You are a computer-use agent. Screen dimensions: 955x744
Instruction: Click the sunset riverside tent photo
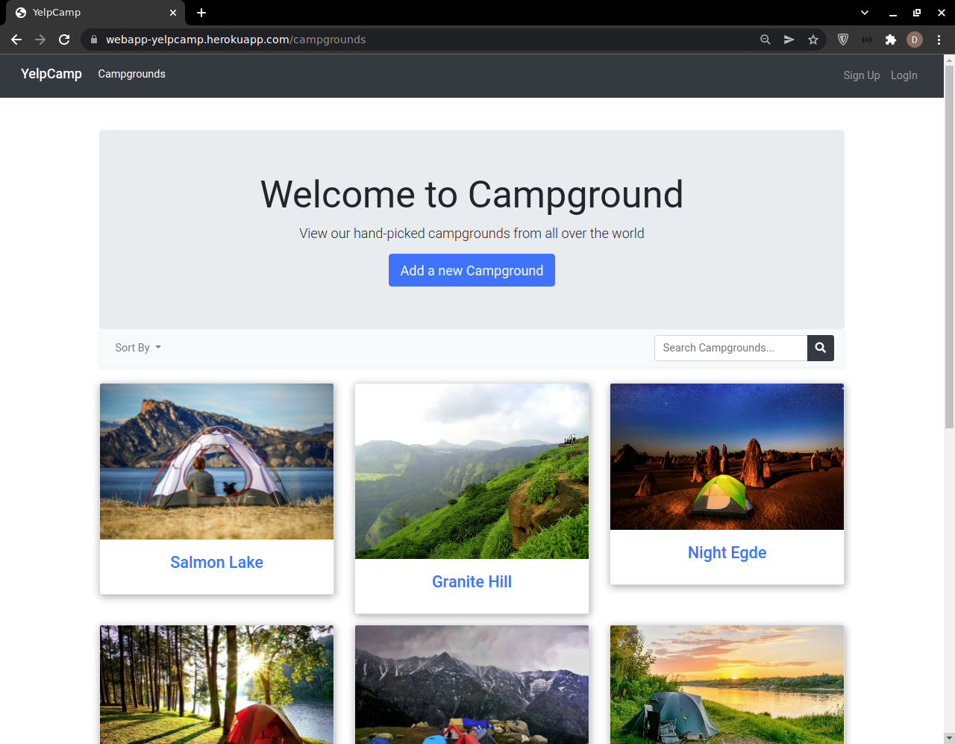727,684
